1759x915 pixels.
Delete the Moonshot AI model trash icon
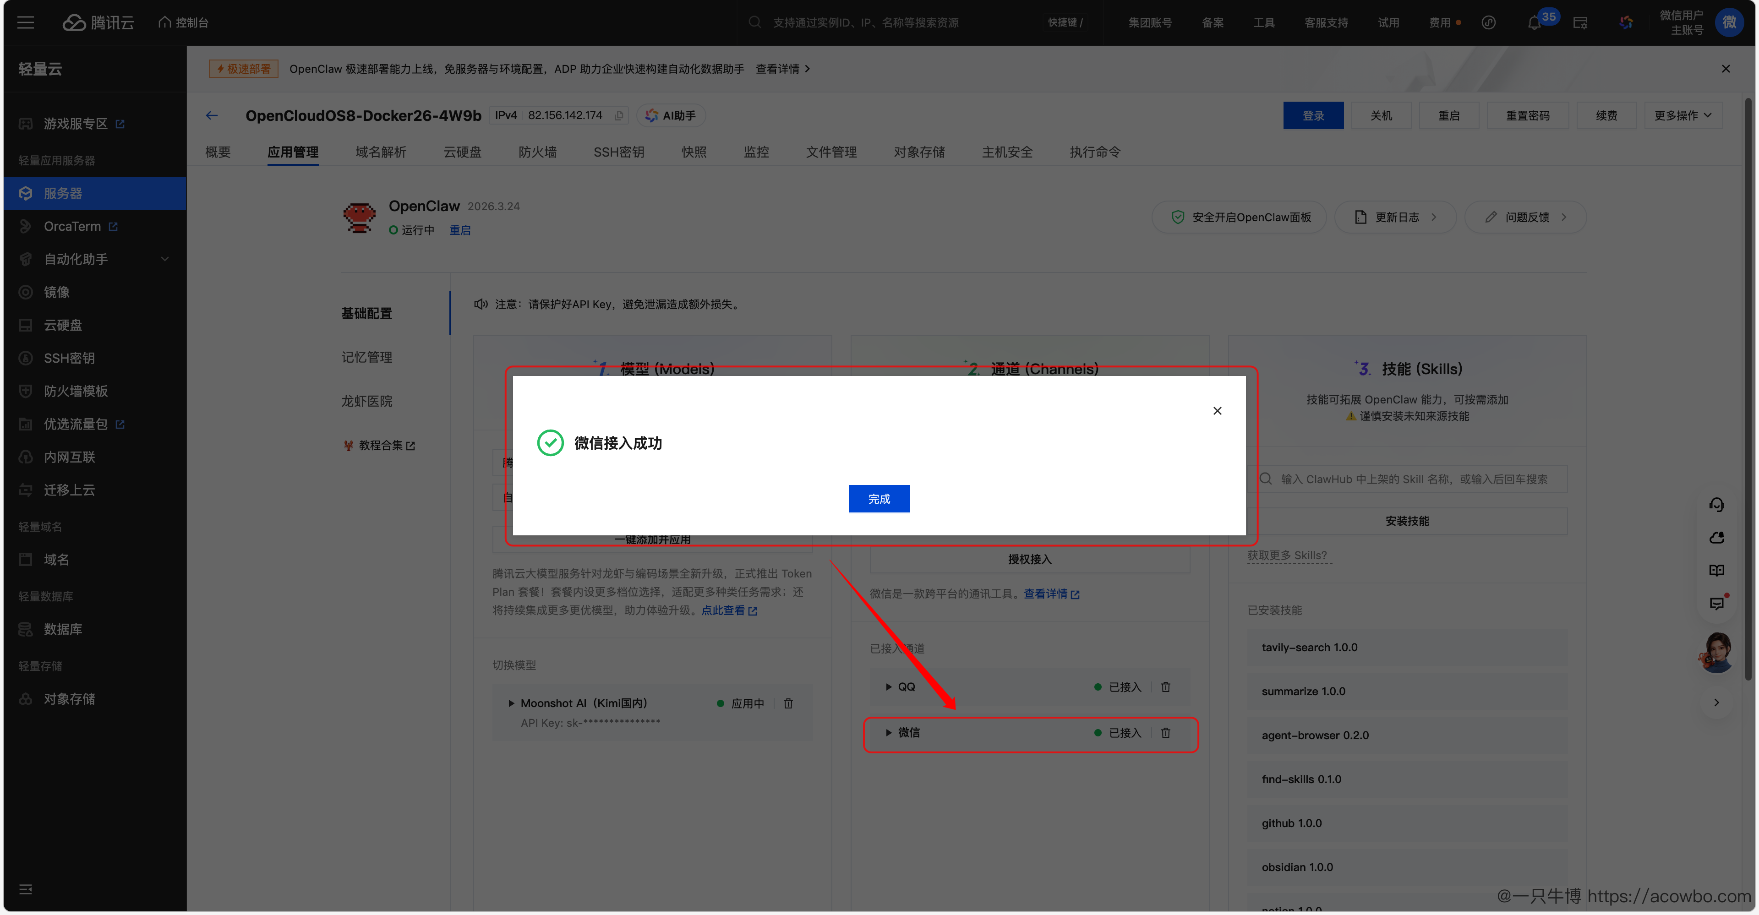click(788, 703)
